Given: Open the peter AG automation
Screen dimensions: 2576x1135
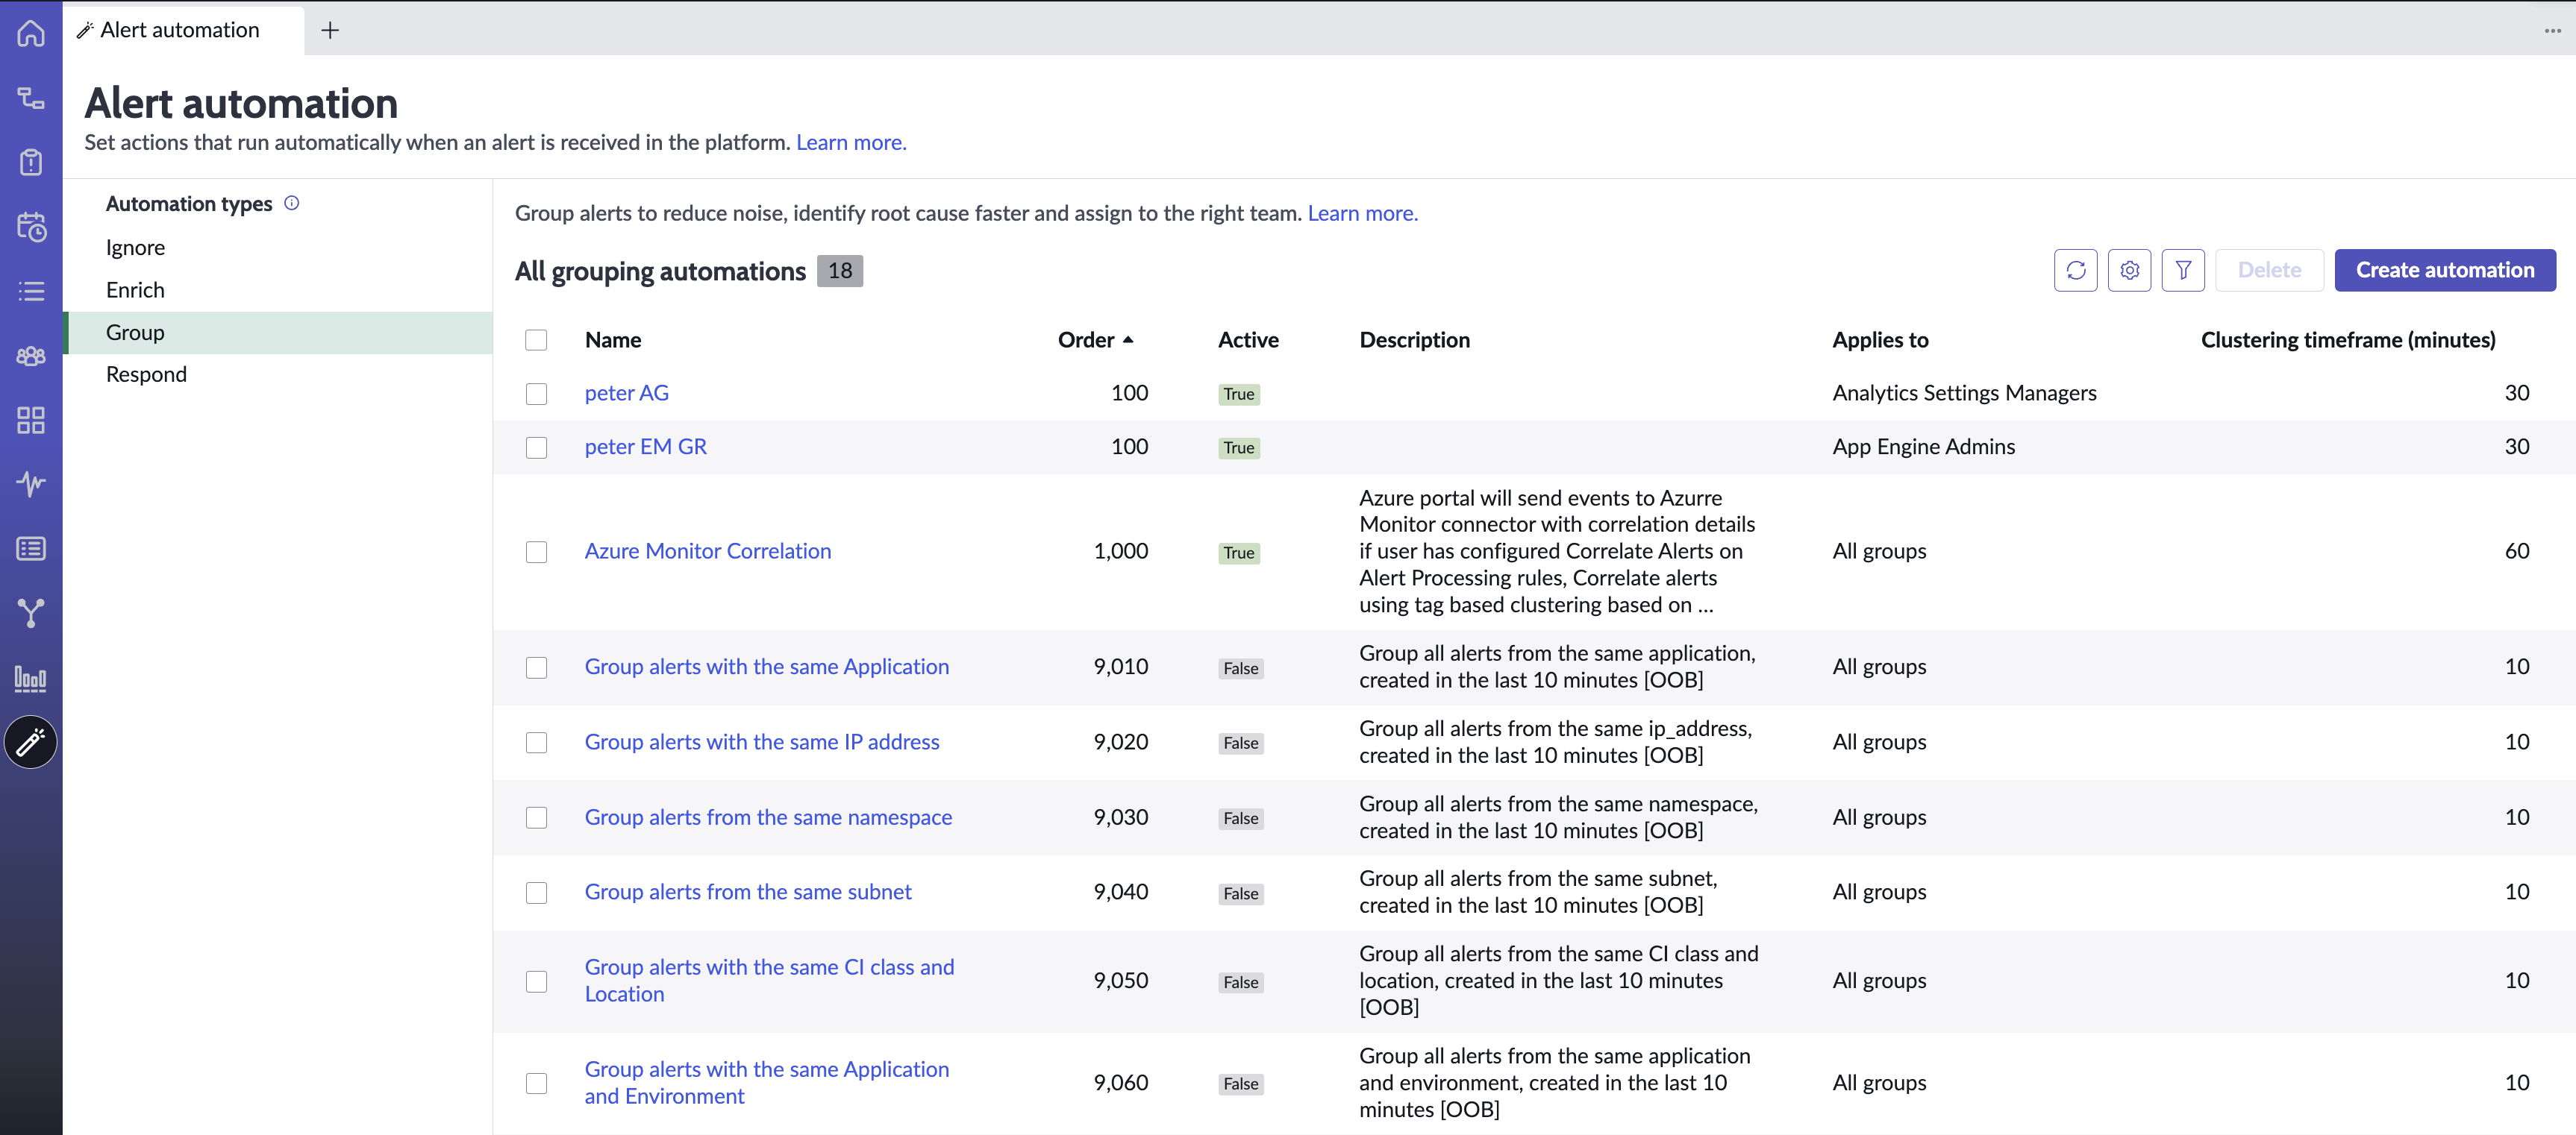Looking at the screenshot, I should coord(627,394).
